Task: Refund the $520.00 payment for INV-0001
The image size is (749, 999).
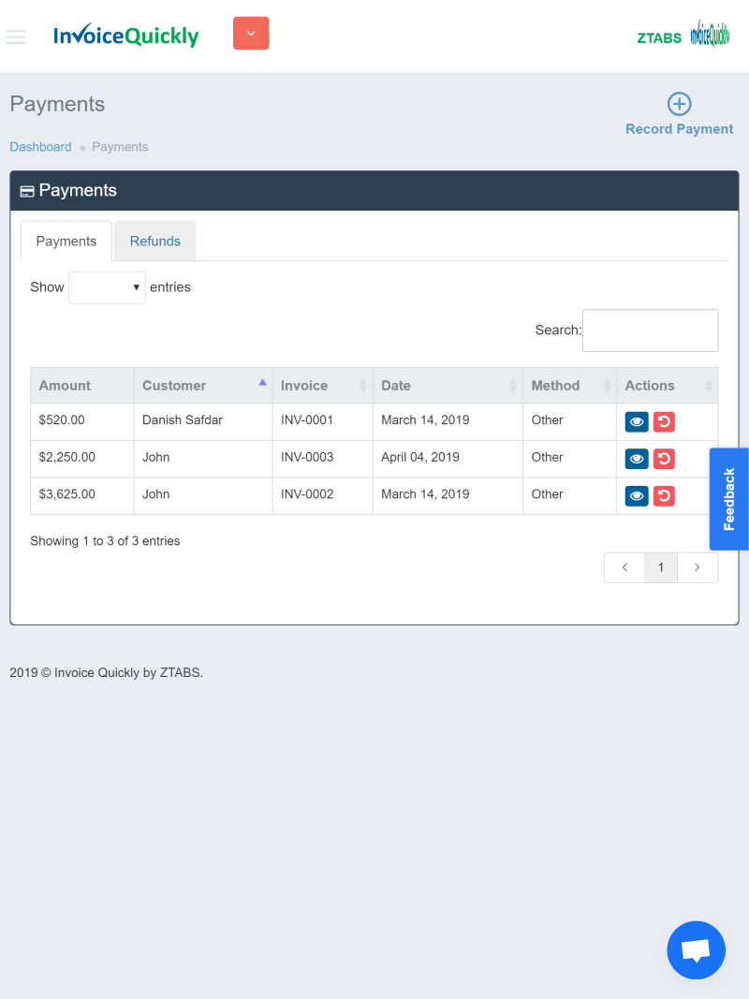Action: [664, 422]
